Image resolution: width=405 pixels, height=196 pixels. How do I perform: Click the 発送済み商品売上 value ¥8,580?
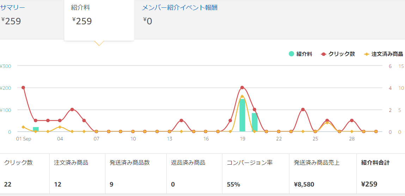click(304, 184)
